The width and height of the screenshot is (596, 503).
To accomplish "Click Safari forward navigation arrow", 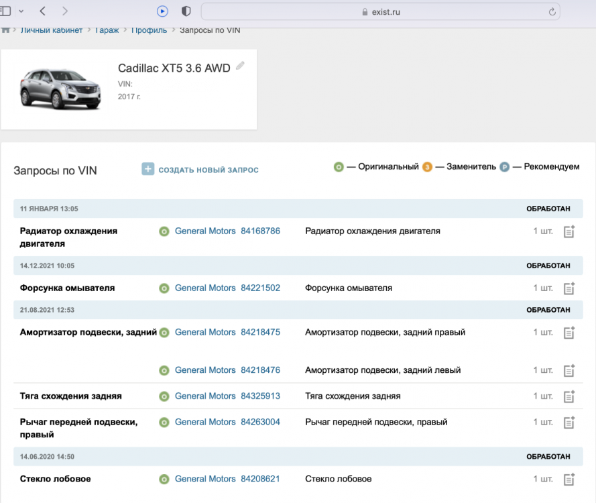I will [x=64, y=11].
